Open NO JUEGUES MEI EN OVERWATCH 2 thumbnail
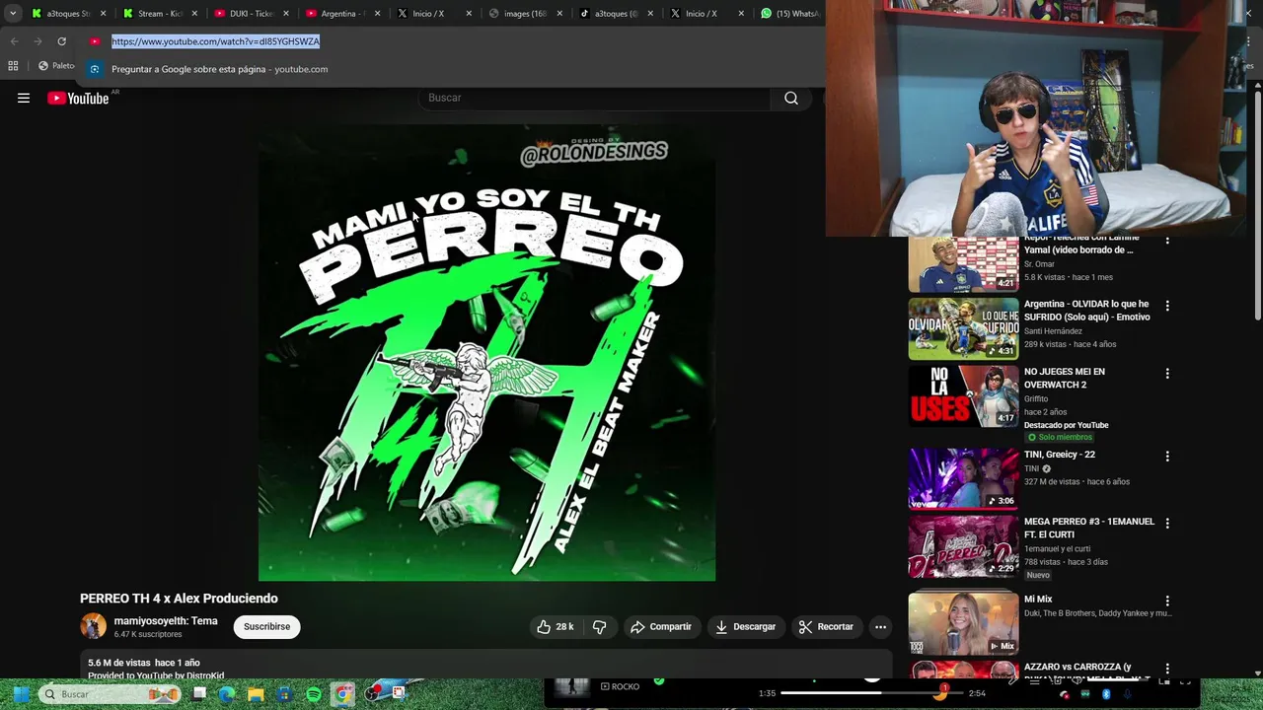1263x710 pixels. click(x=963, y=395)
